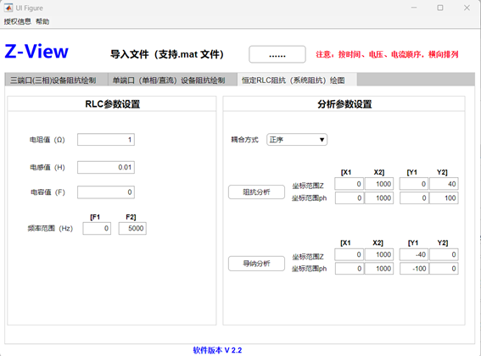Click admittance 坐标范围Z Y2 field
Viewport: 481px width, 356px height.
pos(444,254)
